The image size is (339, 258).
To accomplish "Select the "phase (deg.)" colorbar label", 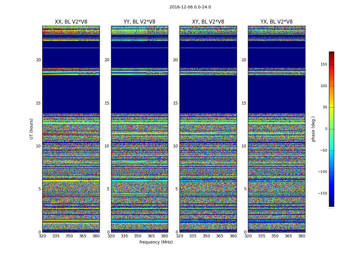I will [x=313, y=129].
